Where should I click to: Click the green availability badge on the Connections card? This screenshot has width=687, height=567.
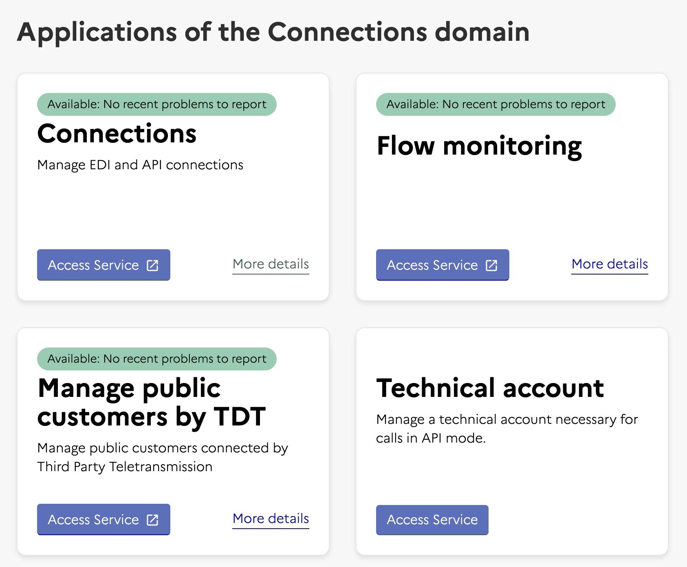[156, 104]
